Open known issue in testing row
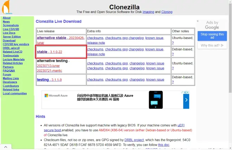Image resolution: width=232 pixels, height=150 pixels. click(155, 80)
